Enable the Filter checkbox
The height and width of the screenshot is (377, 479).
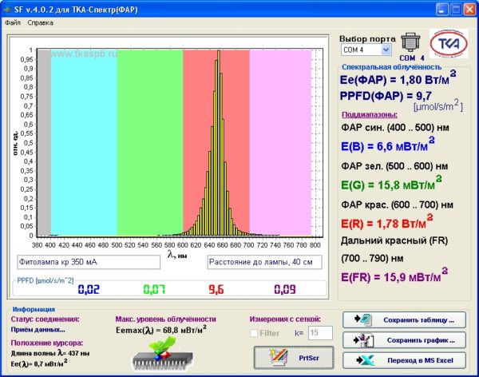(x=254, y=333)
